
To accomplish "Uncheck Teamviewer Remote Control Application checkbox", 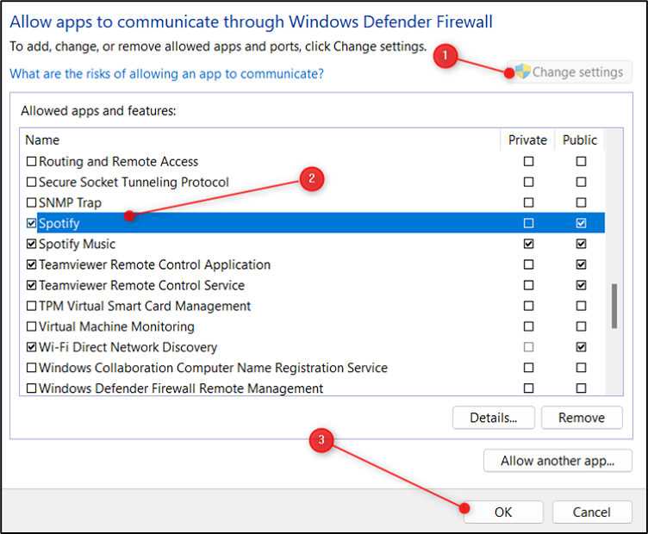I will click(x=31, y=264).
